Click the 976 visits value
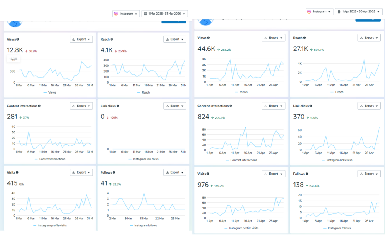This screenshot has height=240, width=385. pos(203,185)
